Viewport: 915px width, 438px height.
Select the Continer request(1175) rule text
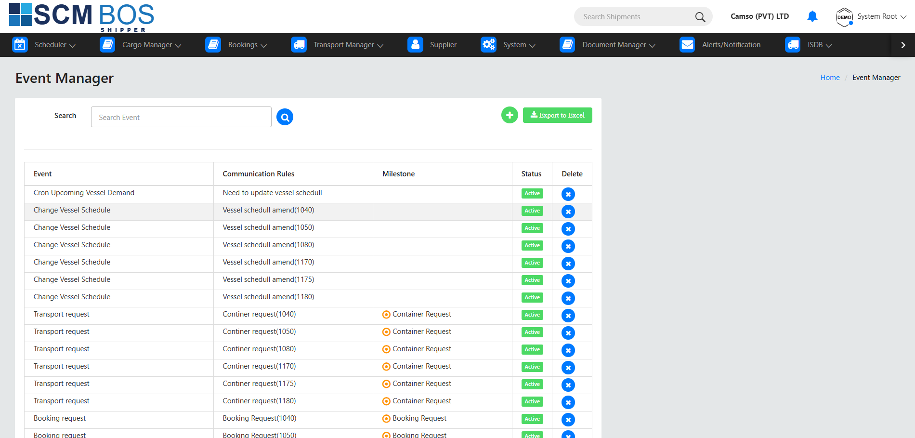coord(260,384)
